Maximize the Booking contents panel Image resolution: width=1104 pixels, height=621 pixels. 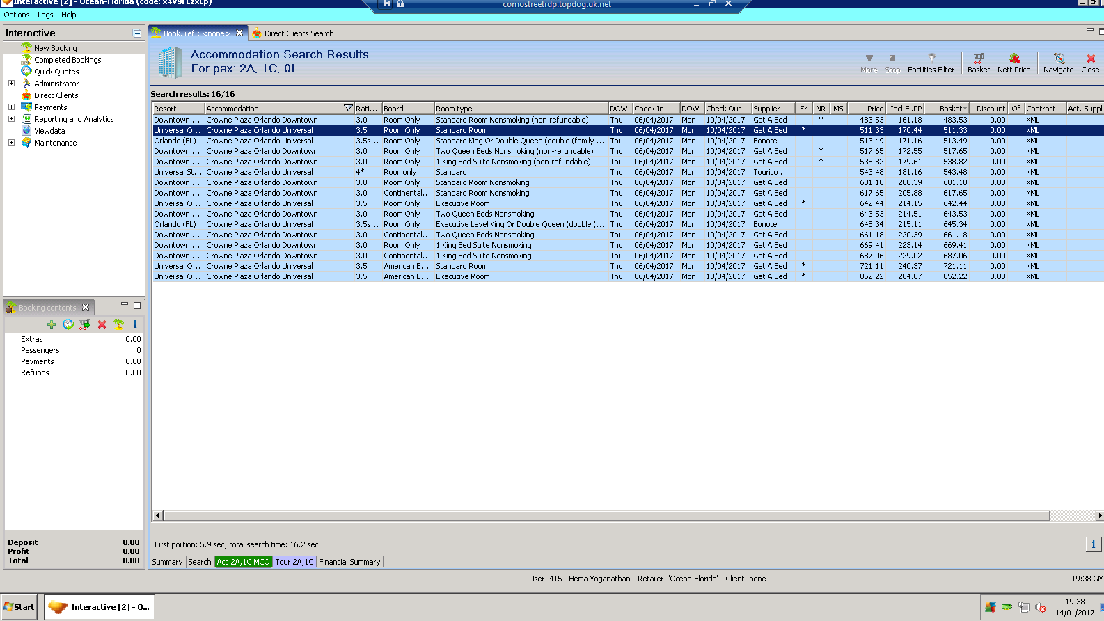(137, 306)
